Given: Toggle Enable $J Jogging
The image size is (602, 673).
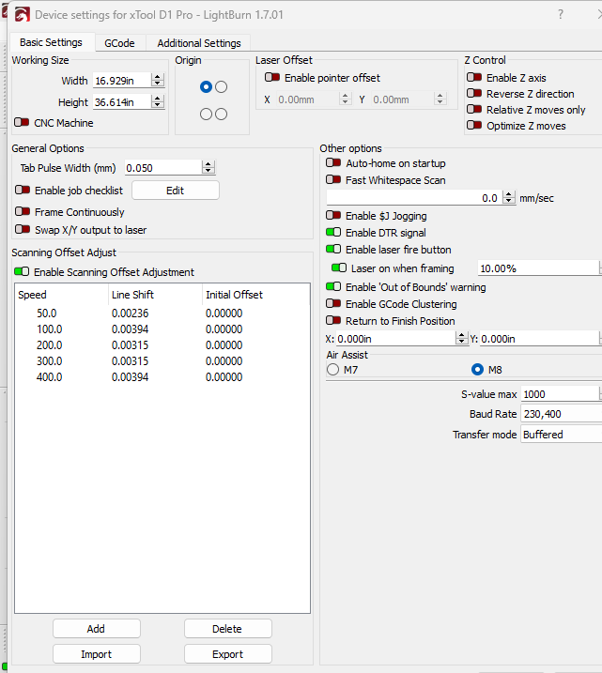Looking at the screenshot, I should pyautogui.click(x=333, y=215).
